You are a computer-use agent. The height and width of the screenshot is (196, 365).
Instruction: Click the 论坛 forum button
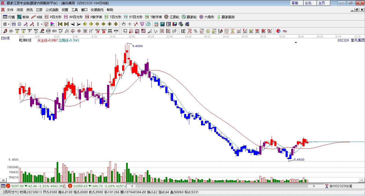pos(310,3)
